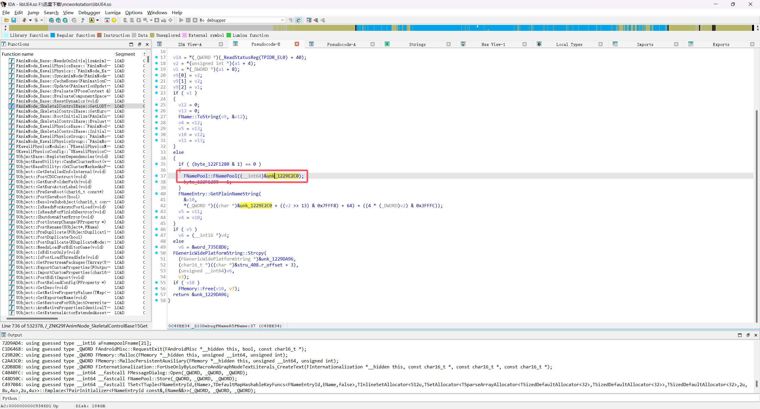
Task: Click the highlighted C refresh toolbar icon
Action: click(x=298, y=20)
